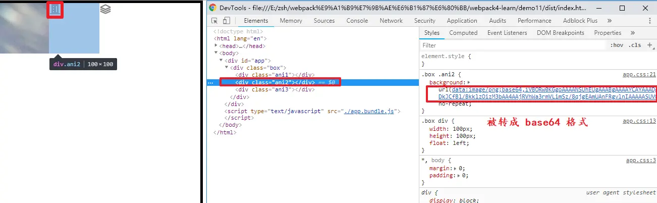Image resolution: width=657 pixels, height=203 pixels.
Task: Show more DevTools panels chevron
Action: pos(610,21)
